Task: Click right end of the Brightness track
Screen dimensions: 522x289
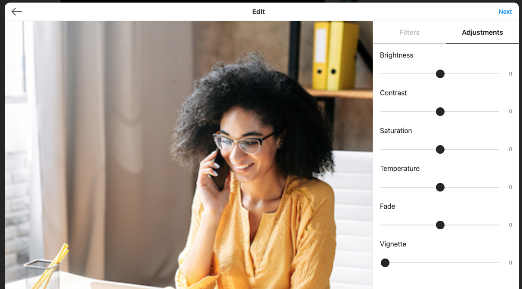Action: pos(497,74)
